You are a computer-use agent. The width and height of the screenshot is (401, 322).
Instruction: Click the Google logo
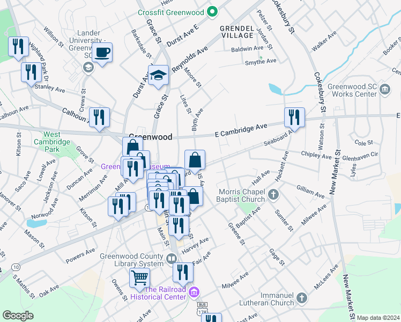tap(18, 316)
